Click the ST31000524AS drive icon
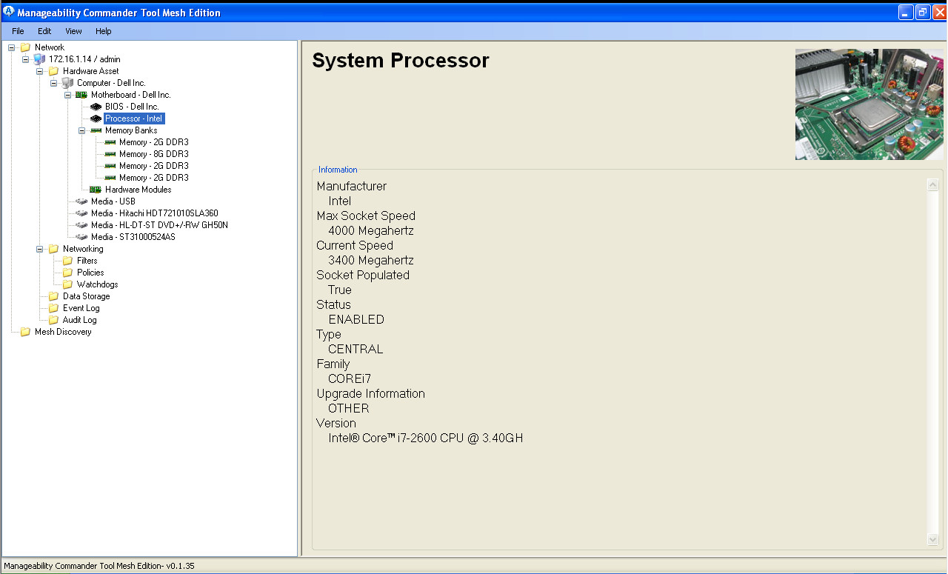948x574 pixels. tap(81, 237)
